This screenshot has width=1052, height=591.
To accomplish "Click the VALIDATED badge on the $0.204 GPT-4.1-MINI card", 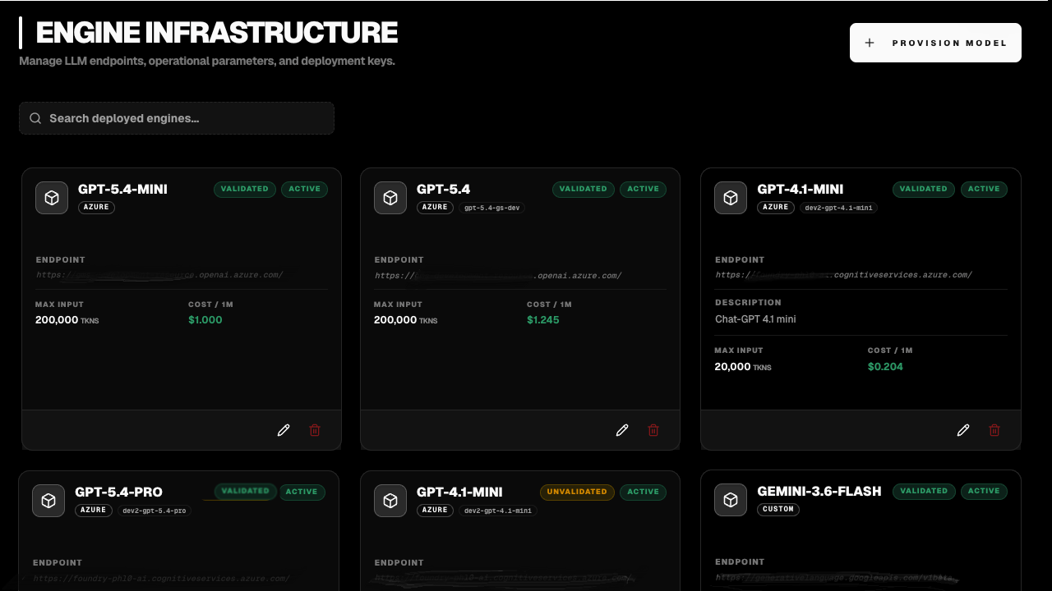I will (x=924, y=189).
